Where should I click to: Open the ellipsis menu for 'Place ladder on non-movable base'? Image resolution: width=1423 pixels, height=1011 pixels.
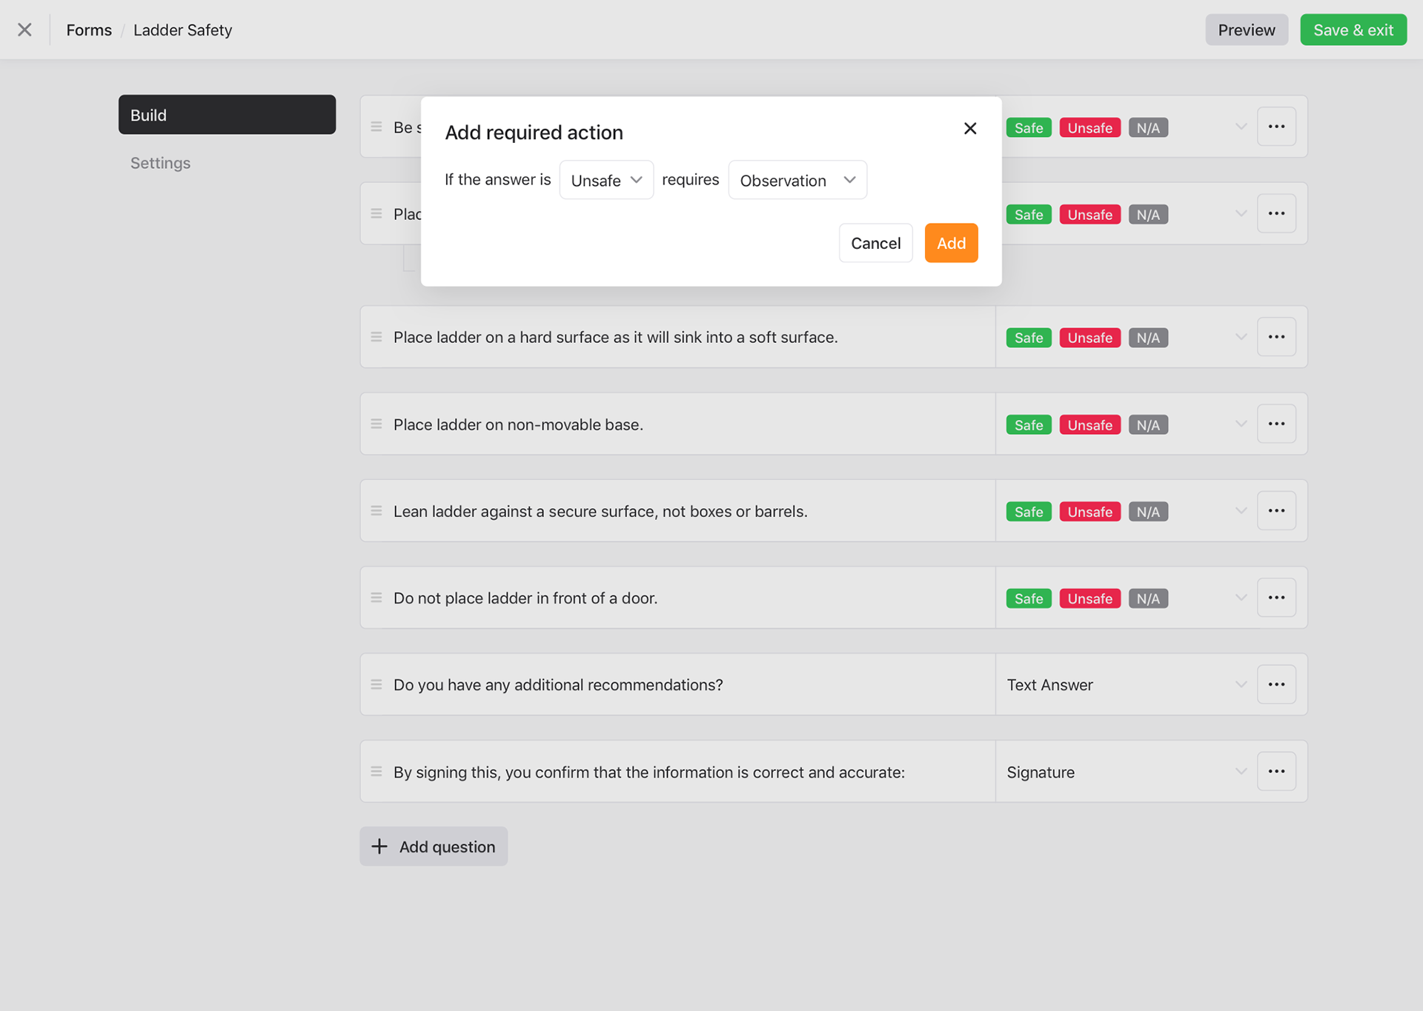pyautogui.click(x=1276, y=423)
